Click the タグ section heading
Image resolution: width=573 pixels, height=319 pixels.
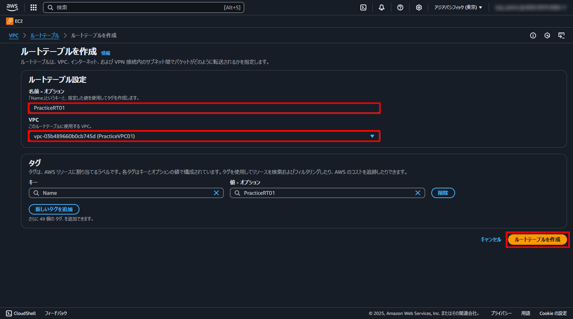coord(35,163)
